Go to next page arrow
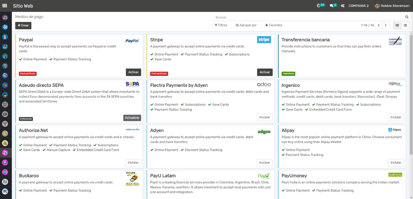 click(386, 25)
